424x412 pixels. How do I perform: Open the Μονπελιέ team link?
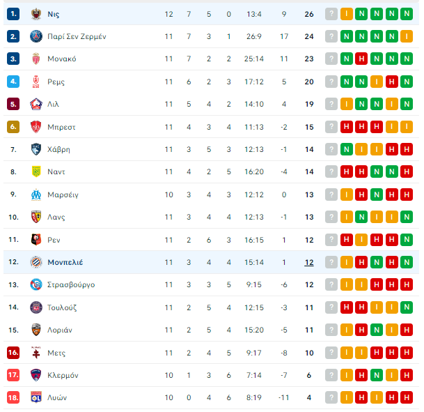coord(65,262)
